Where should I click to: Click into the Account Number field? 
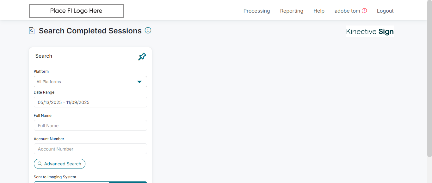tap(90, 149)
